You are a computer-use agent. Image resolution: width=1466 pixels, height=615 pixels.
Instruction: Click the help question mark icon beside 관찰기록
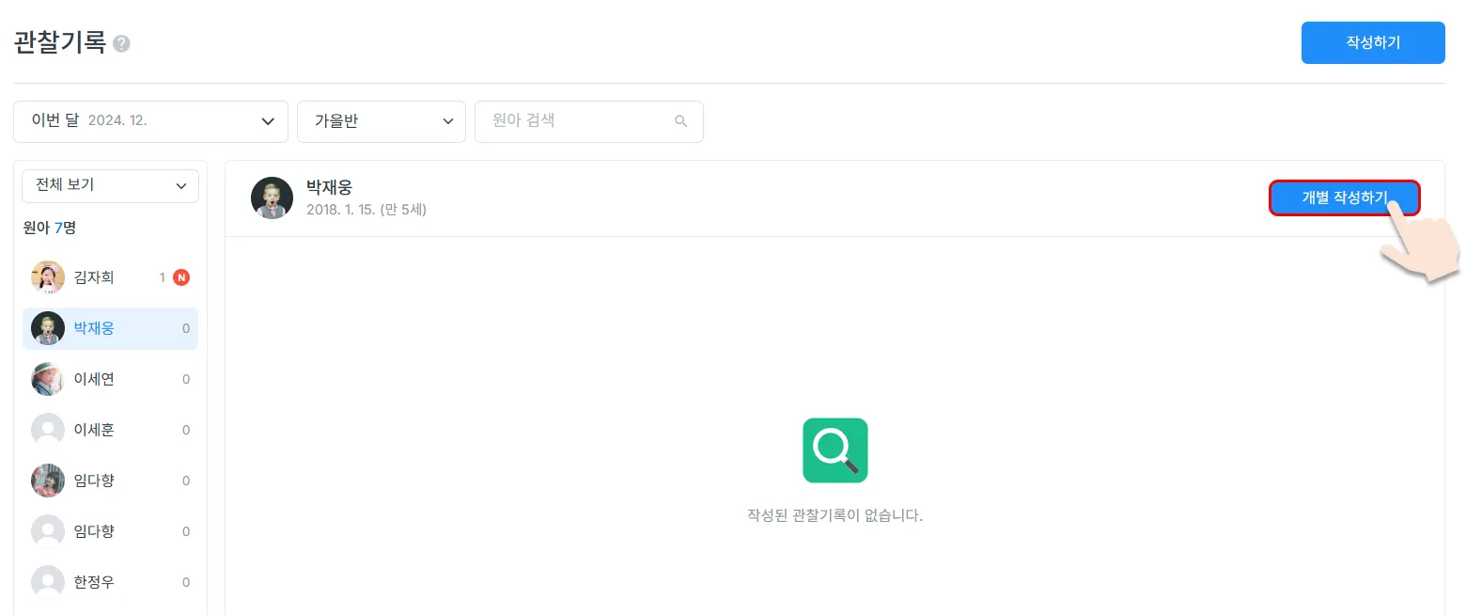121,43
